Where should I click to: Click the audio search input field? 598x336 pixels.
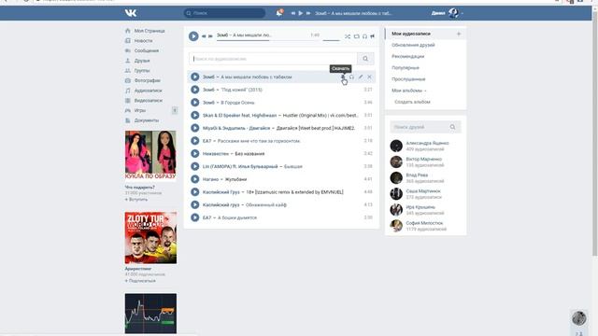(273, 59)
